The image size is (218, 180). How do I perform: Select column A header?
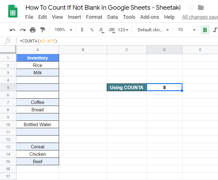point(37,50)
